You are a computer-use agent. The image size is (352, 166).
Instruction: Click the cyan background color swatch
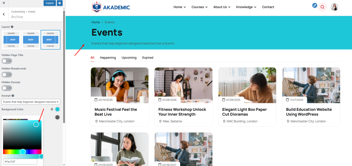pos(57,109)
